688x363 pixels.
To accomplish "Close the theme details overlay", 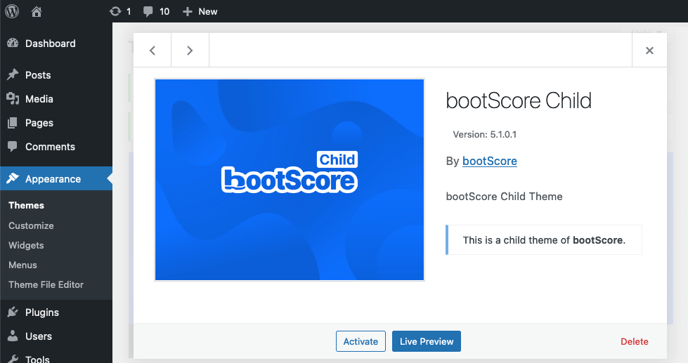I will point(649,51).
